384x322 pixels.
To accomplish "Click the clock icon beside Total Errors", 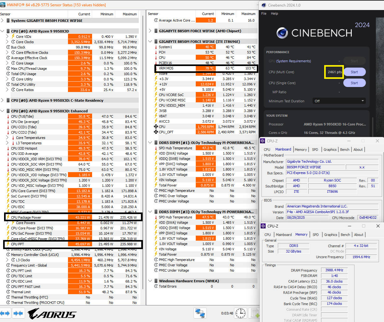I will pos(156,286).
